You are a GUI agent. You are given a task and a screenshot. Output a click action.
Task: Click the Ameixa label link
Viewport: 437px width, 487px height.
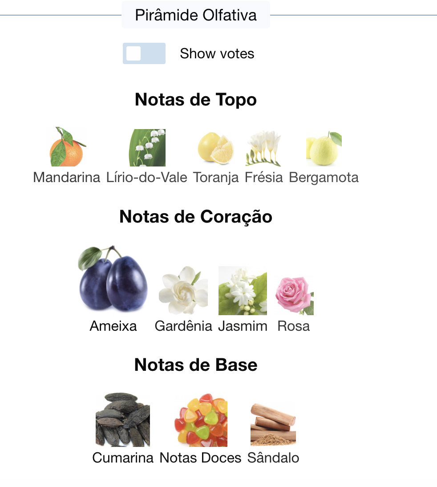coord(113,326)
